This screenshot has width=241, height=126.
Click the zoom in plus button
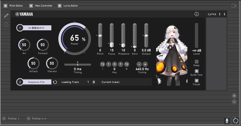234,96
